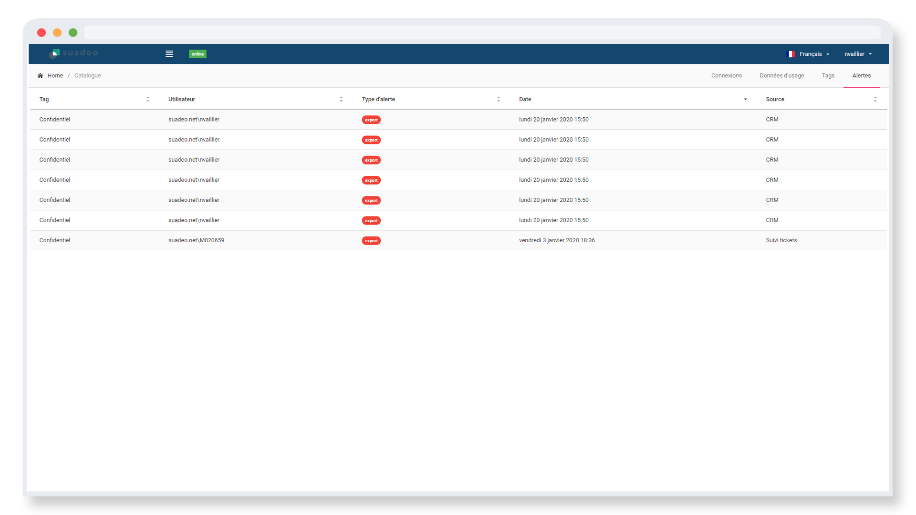Click the Home breadcrumb house icon
The image size is (916, 515).
tap(40, 75)
